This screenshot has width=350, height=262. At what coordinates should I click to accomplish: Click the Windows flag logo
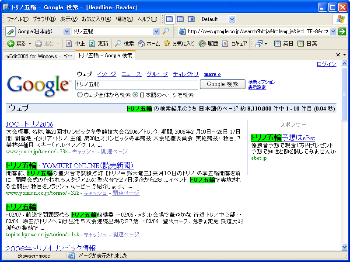[x=340, y=19]
